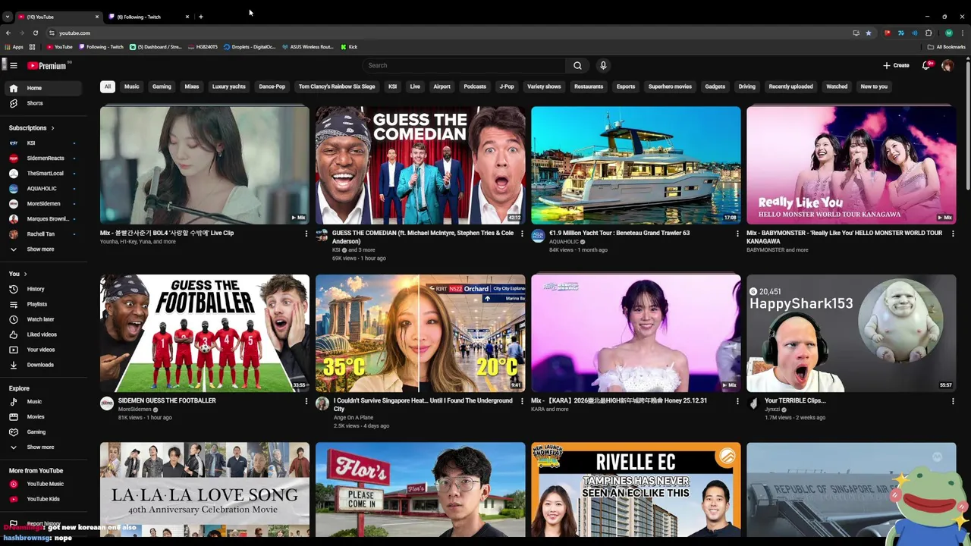The height and width of the screenshot is (546, 971).
Task: Expand the You section header
Action: (17, 274)
